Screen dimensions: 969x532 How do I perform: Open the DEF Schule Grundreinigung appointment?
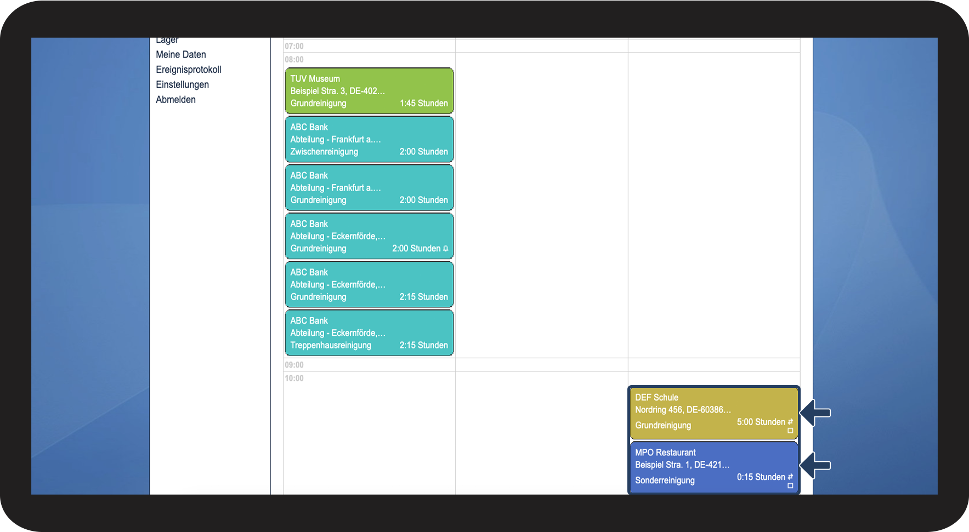click(x=713, y=413)
